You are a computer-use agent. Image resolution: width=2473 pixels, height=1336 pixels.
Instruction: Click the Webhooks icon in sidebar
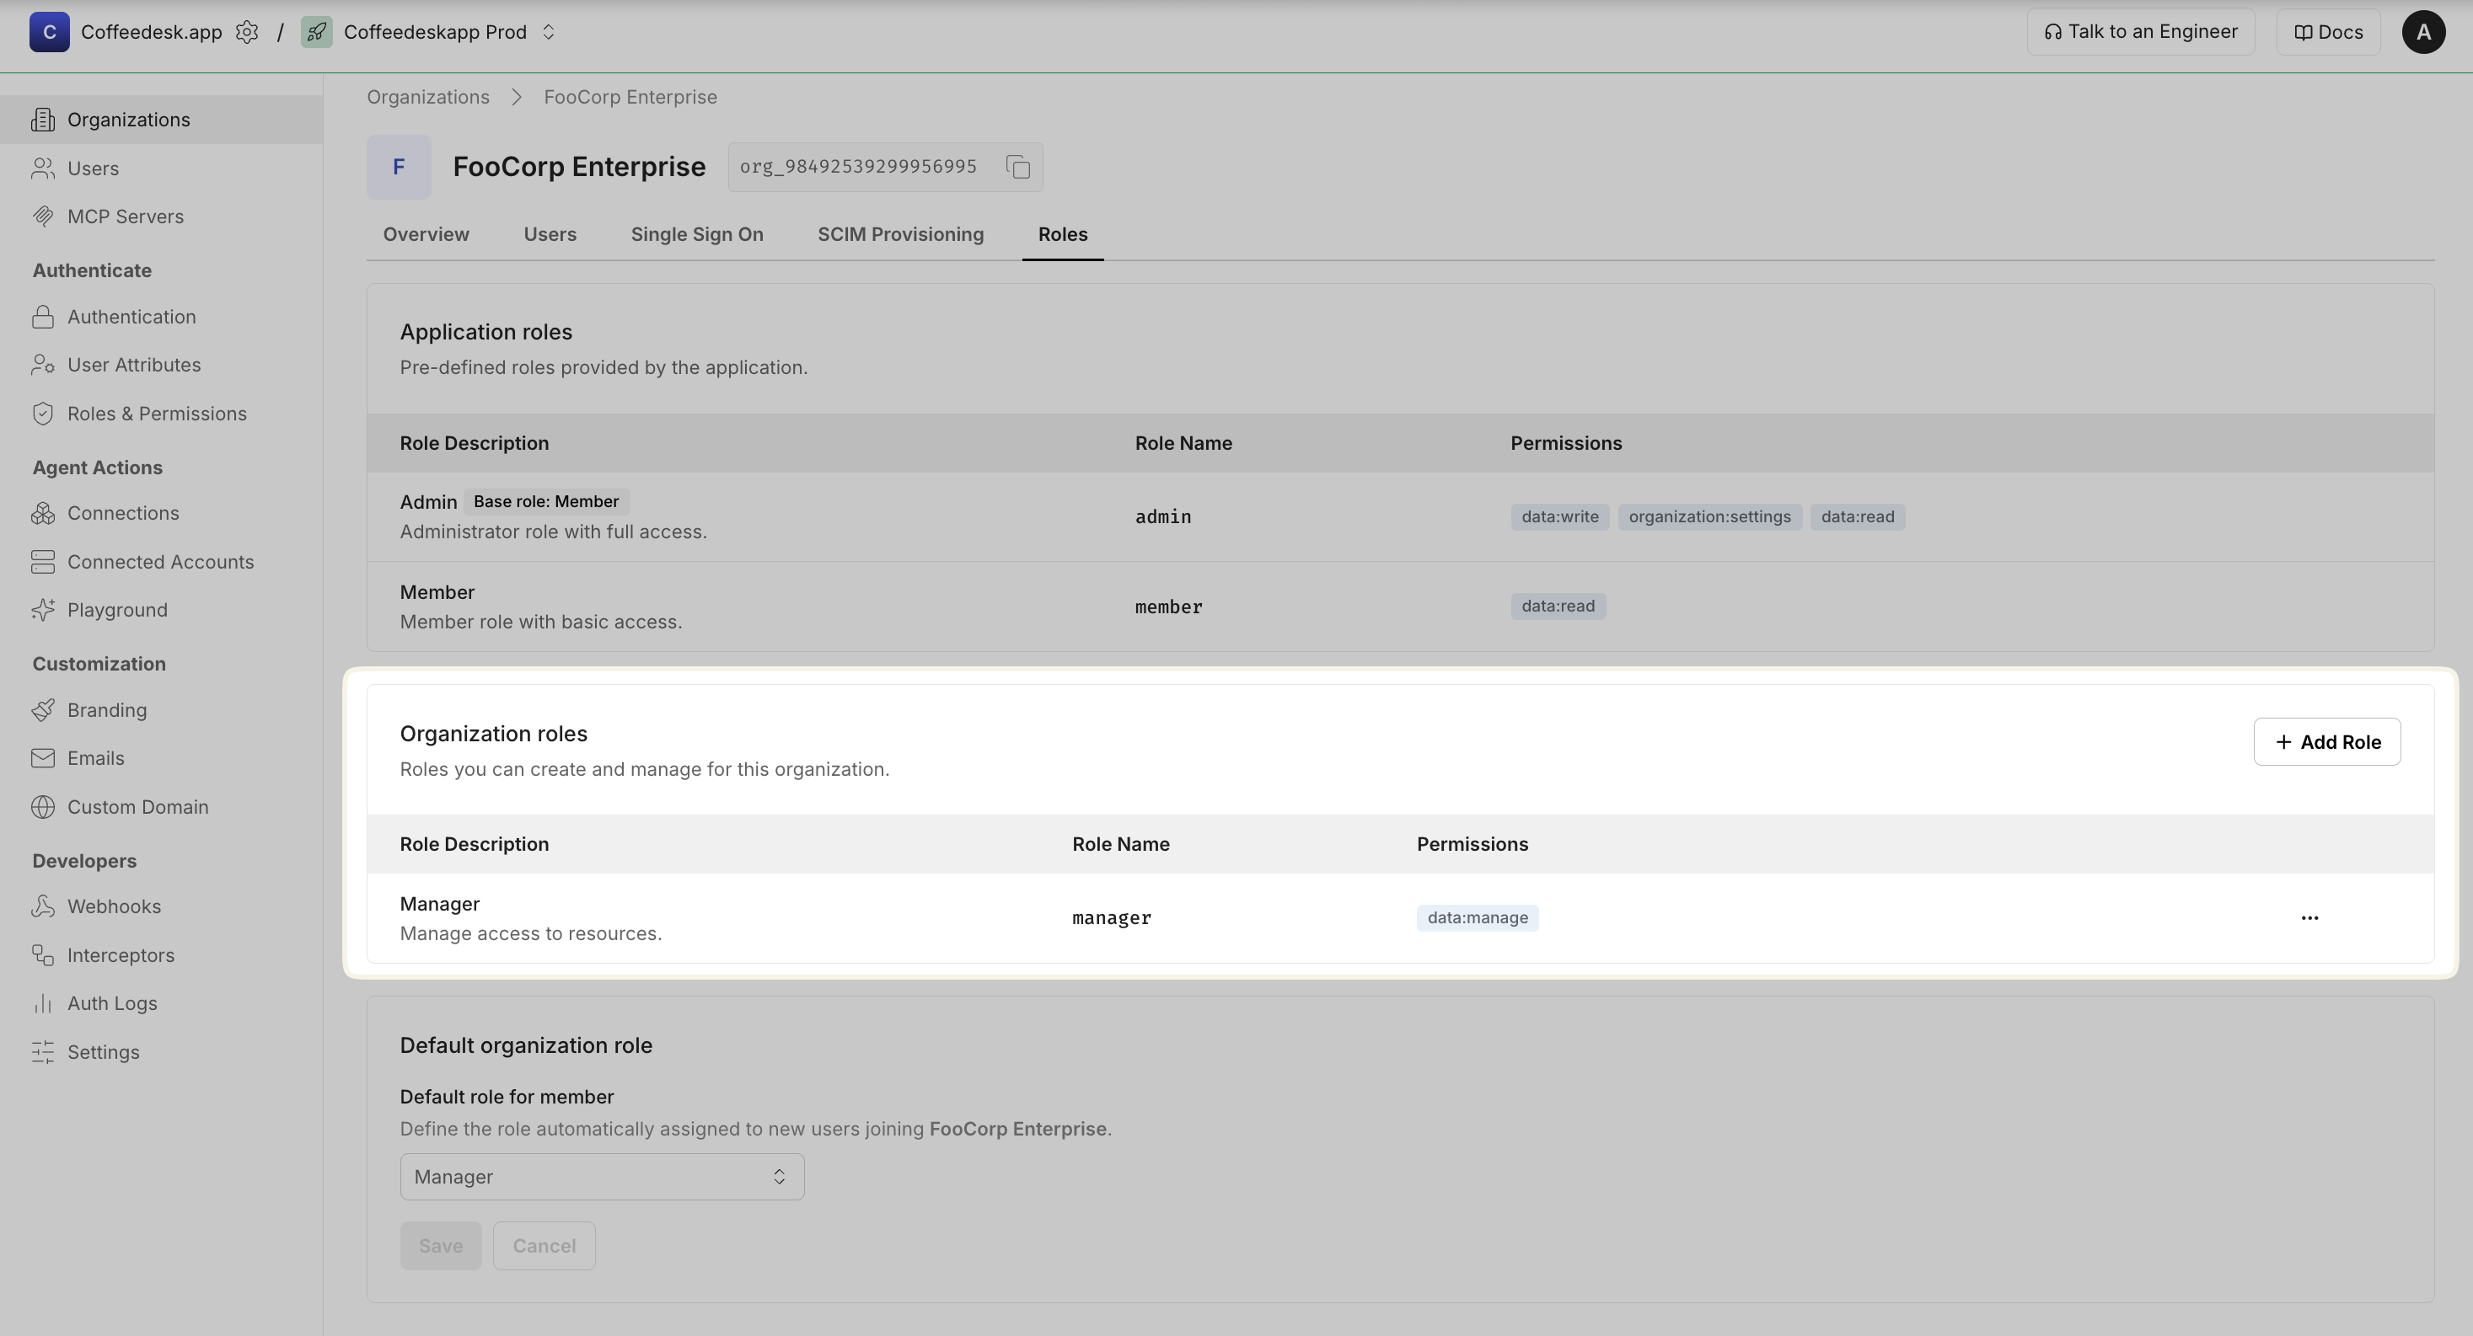tap(42, 907)
